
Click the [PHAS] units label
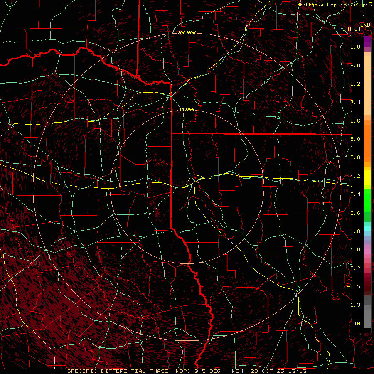click(351, 29)
